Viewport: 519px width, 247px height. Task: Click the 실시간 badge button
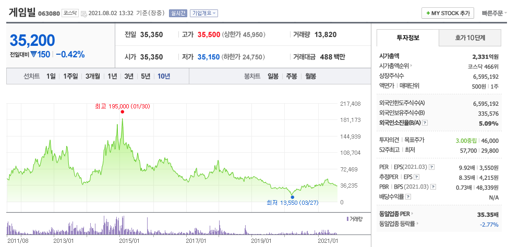point(178,13)
